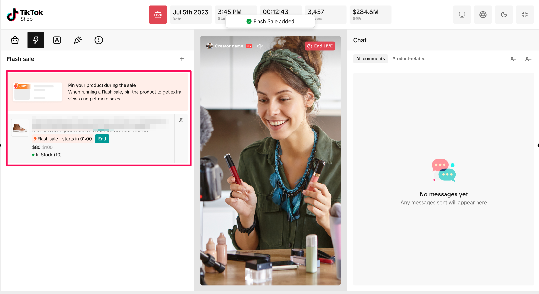The image size is (539, 294).
Task: Open the party popper promotions icon
Action: (78, 40)
